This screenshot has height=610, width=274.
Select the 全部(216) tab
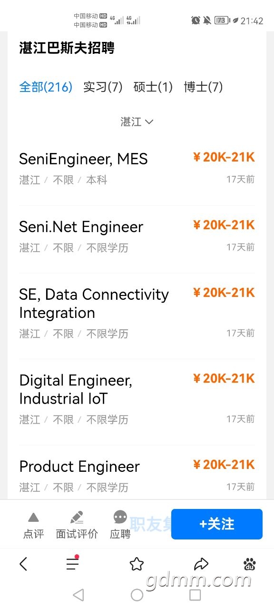click(46, 87)
